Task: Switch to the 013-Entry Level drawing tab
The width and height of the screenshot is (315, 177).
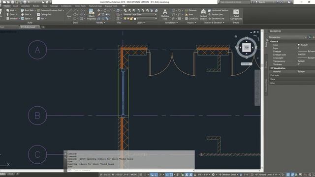Action: click(28, 27)
